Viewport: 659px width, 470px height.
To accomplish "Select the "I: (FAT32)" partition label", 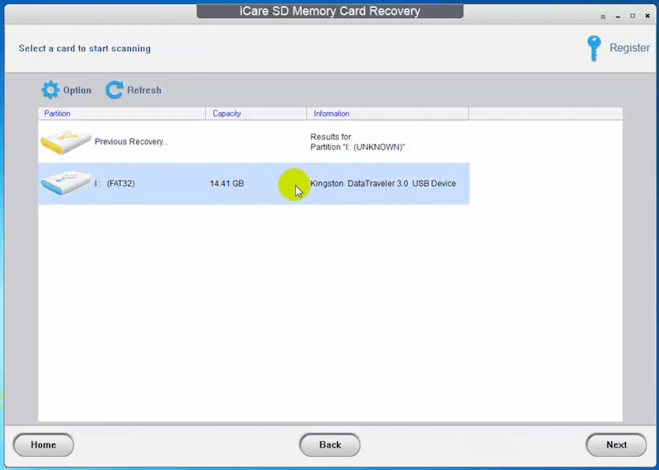I will pos(115,183).
